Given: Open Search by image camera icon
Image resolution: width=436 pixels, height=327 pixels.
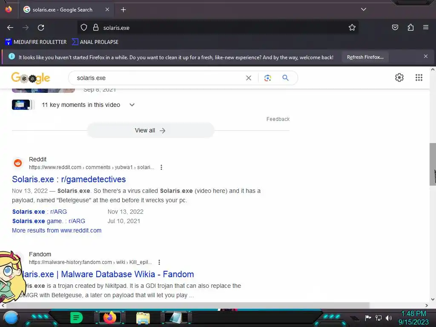Looking at the screenshot, I should point(267,78).
